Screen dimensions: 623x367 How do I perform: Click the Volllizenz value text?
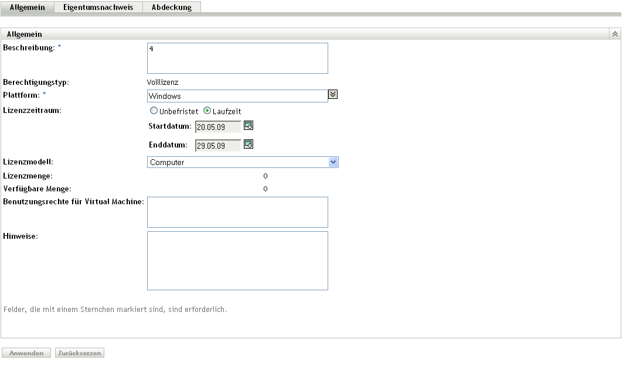coord(162,82)
